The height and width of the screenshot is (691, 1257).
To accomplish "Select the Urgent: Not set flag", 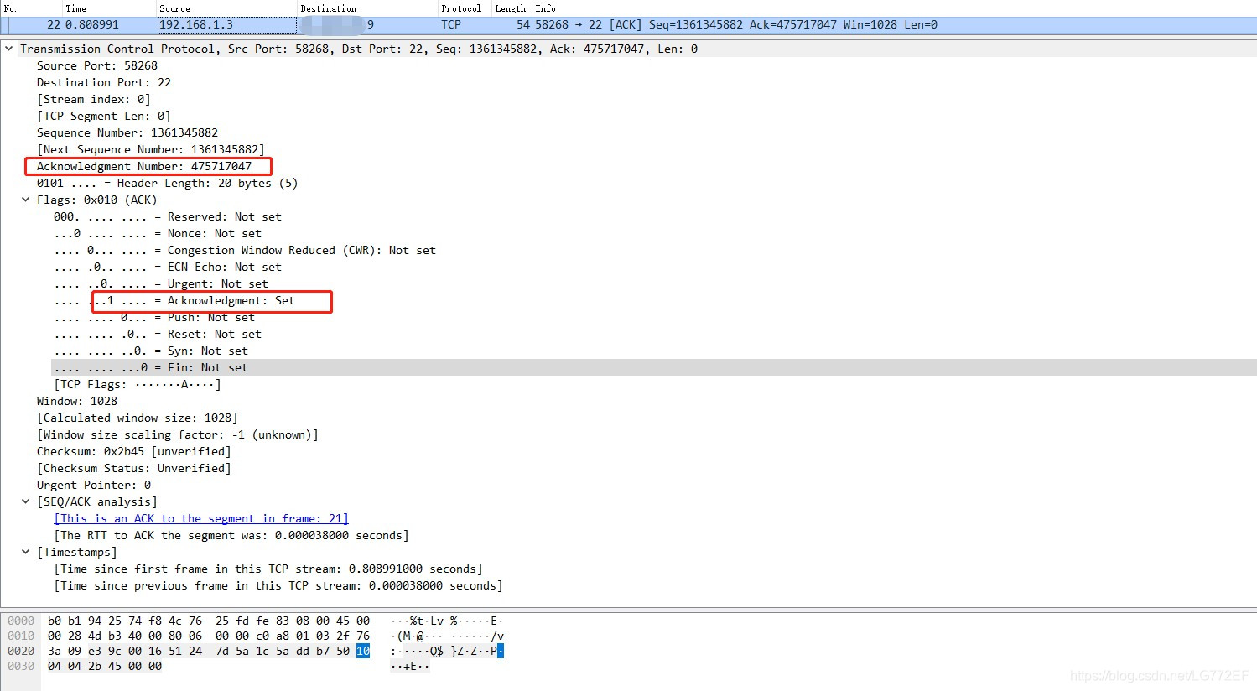I will [x=161, y=283].
